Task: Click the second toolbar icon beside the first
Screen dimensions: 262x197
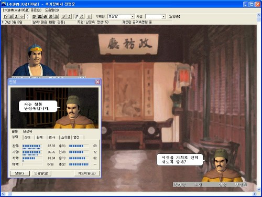Action: point(11,16)
